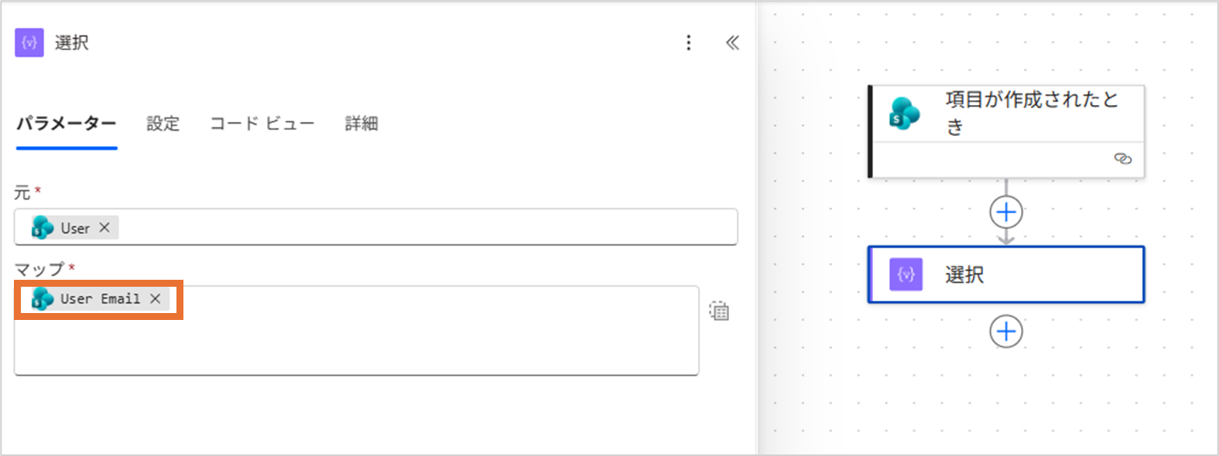Insert a step between trigger and 選択
The image size is (1219, 456).
pyautogui.click(x=1006, y=212)
